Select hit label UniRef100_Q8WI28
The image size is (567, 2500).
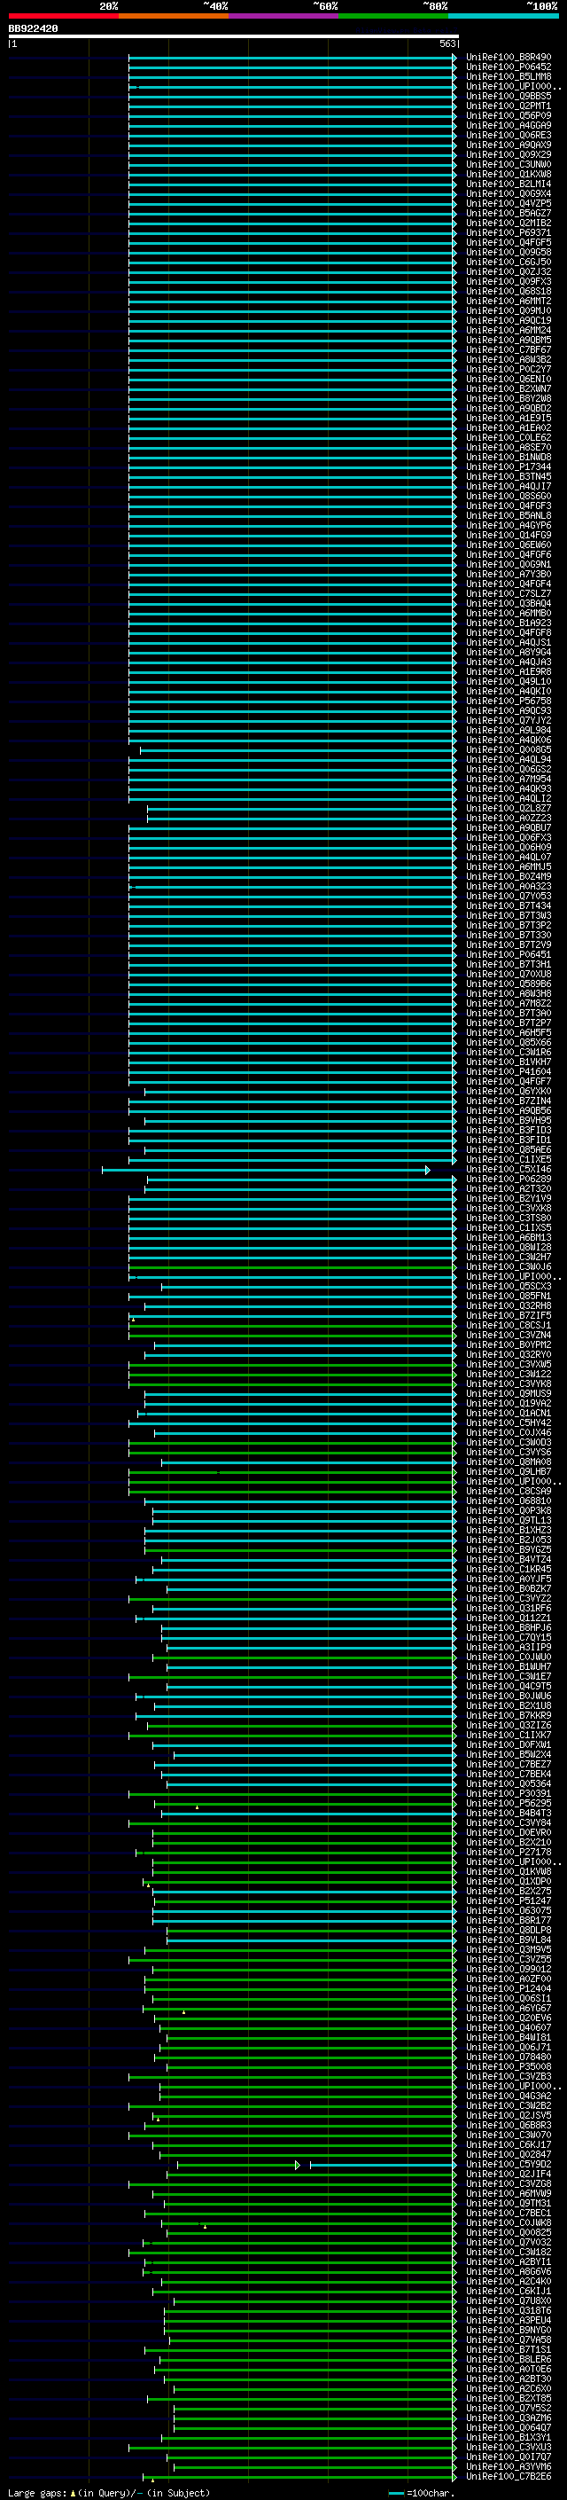(509, 1247)
